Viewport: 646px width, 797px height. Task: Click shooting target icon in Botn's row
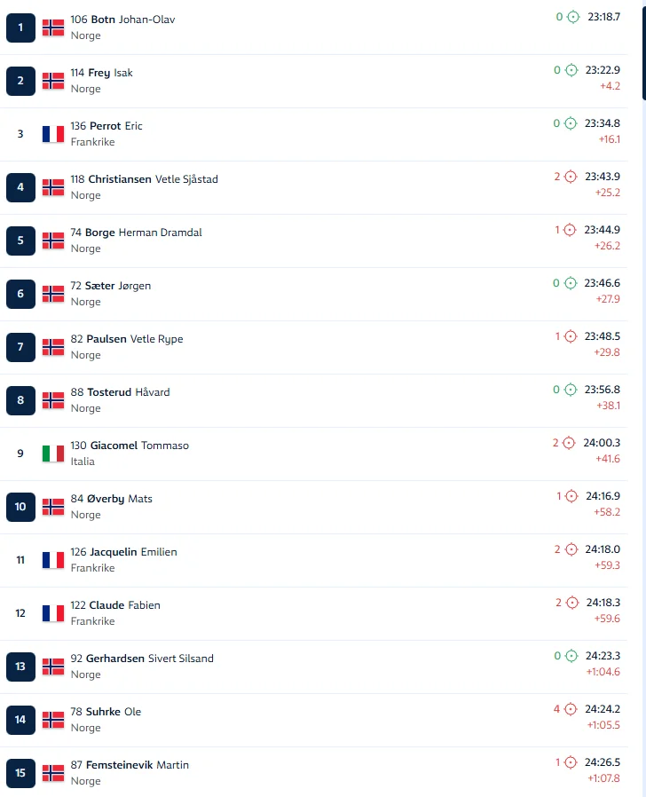[x=573, y=17]
